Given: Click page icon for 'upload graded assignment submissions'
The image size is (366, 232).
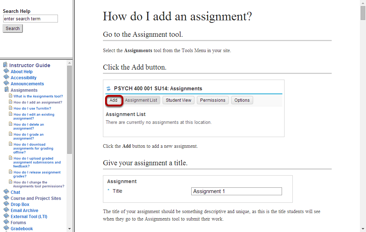Looking at the screenshot, I should tap(10, 158).
